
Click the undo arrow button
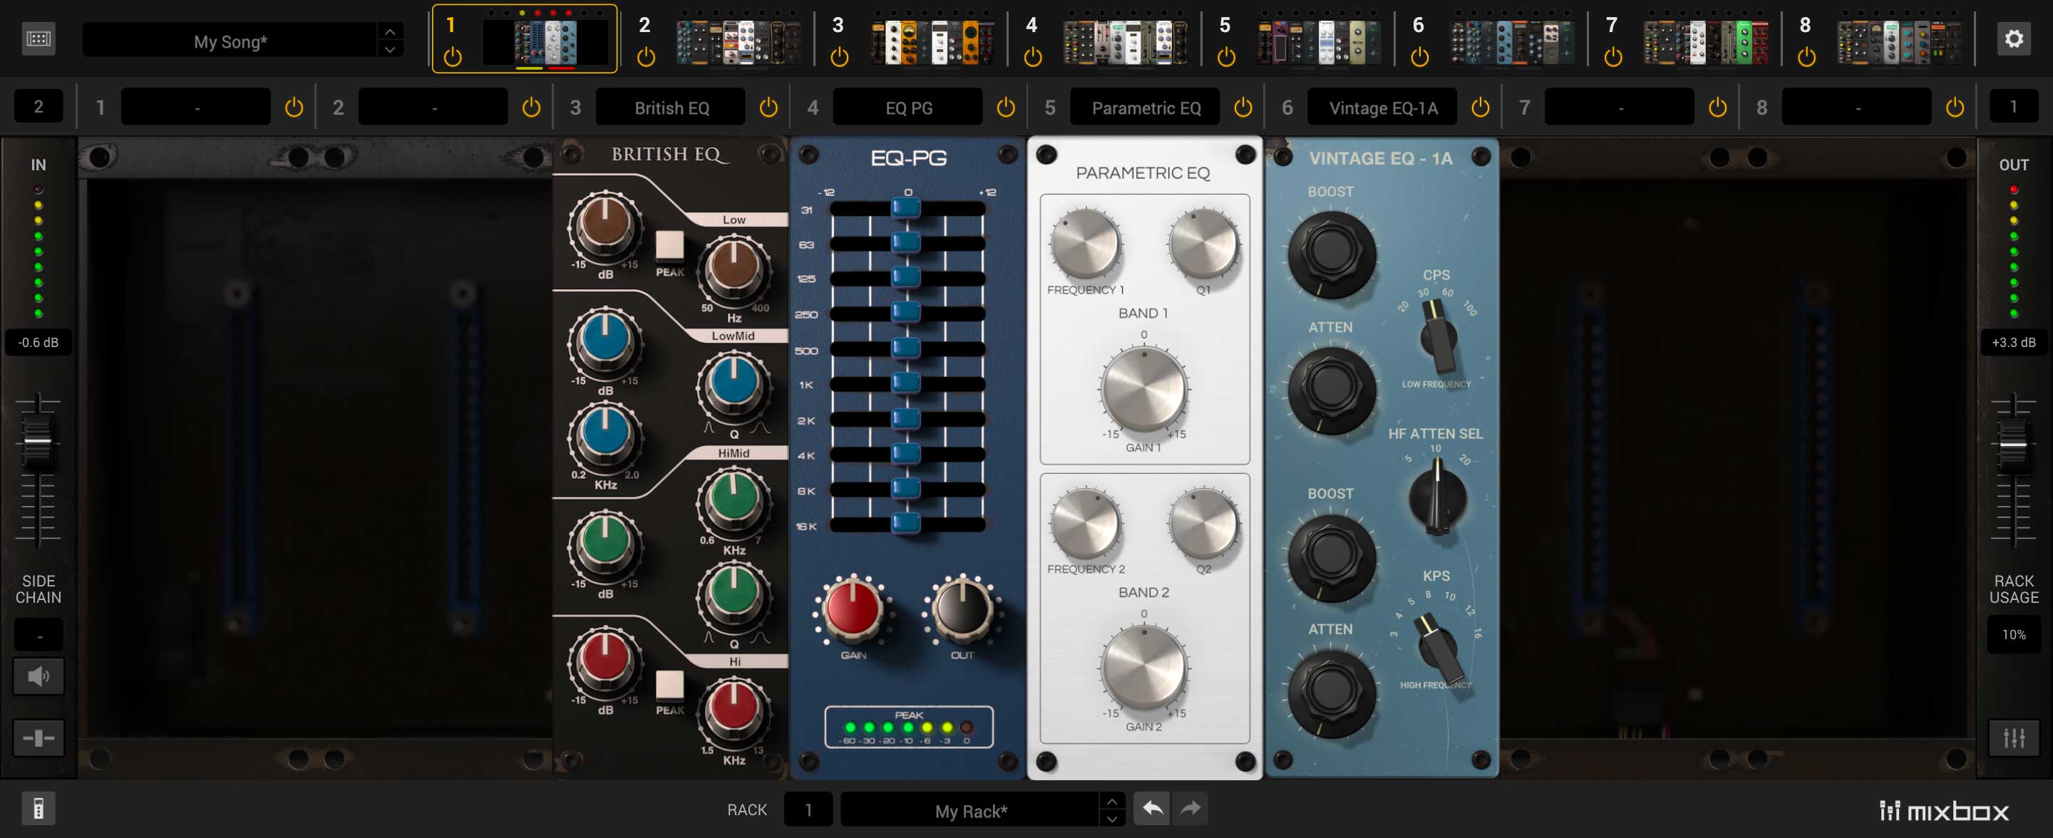(1152, 809)
